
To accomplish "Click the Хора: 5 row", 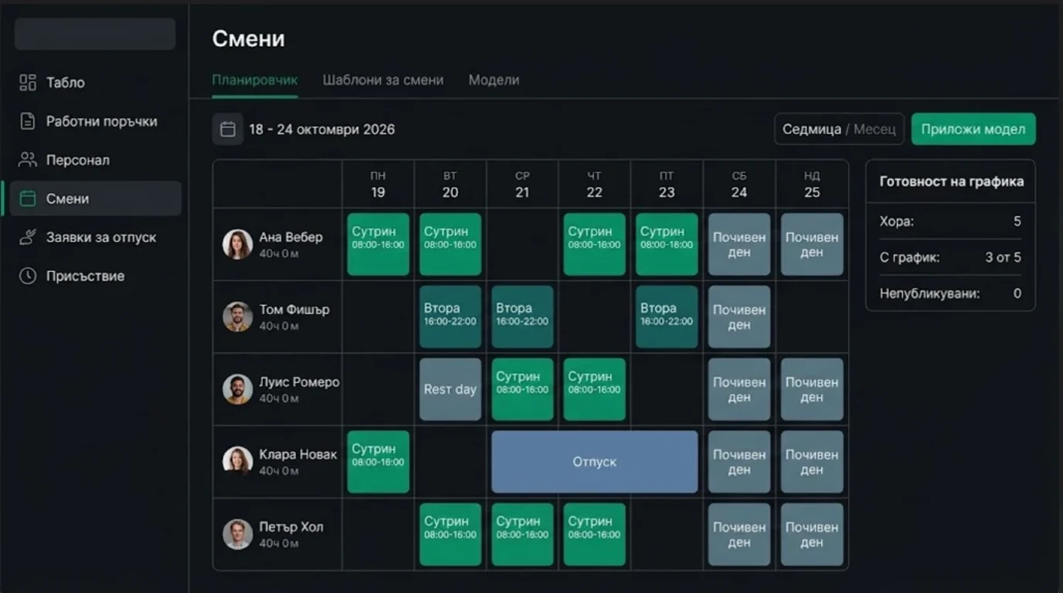I will click(950, 222).
